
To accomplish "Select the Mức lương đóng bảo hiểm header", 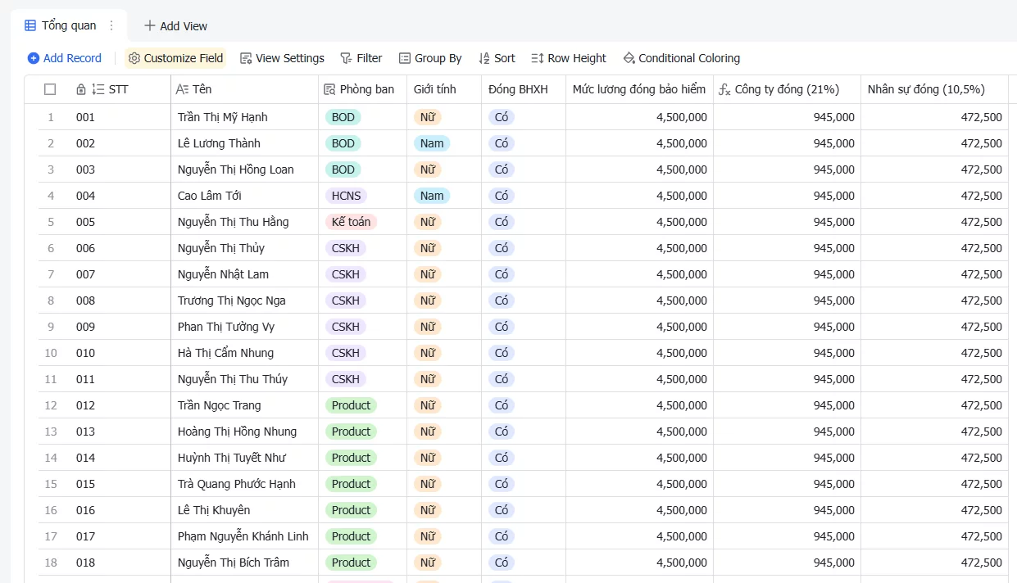I will pos(639,89).
